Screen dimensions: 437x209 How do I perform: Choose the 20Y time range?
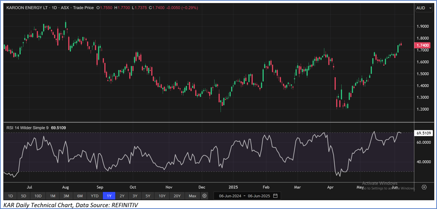(177, 196)
